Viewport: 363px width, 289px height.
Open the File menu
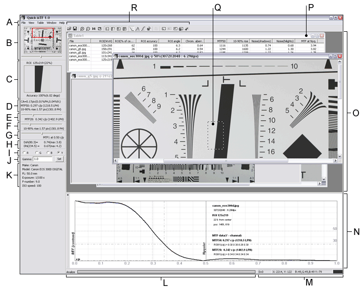(x=23, y=23)
